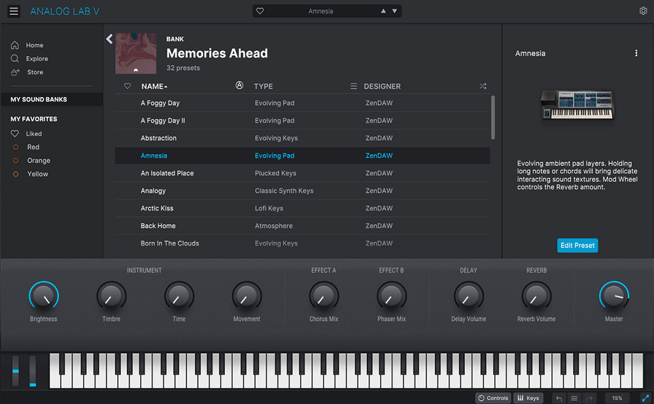Sort presets by the NAME column
This screenshot has width=654, height=404.
tap(154, 86)
